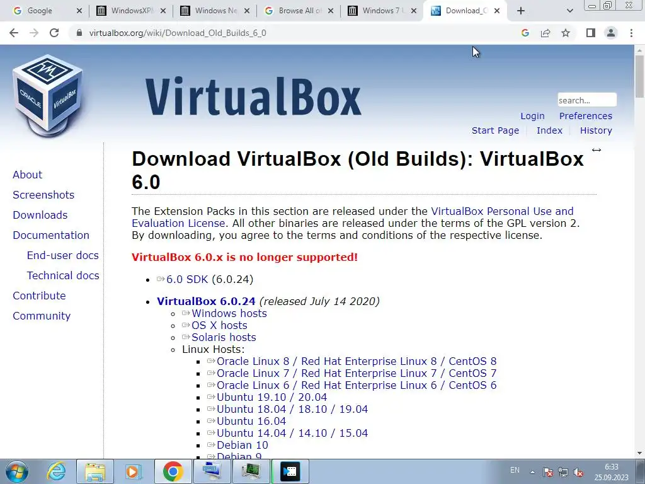
Task: Download the OS X hosts package
Action: click(x=219, y=325)
